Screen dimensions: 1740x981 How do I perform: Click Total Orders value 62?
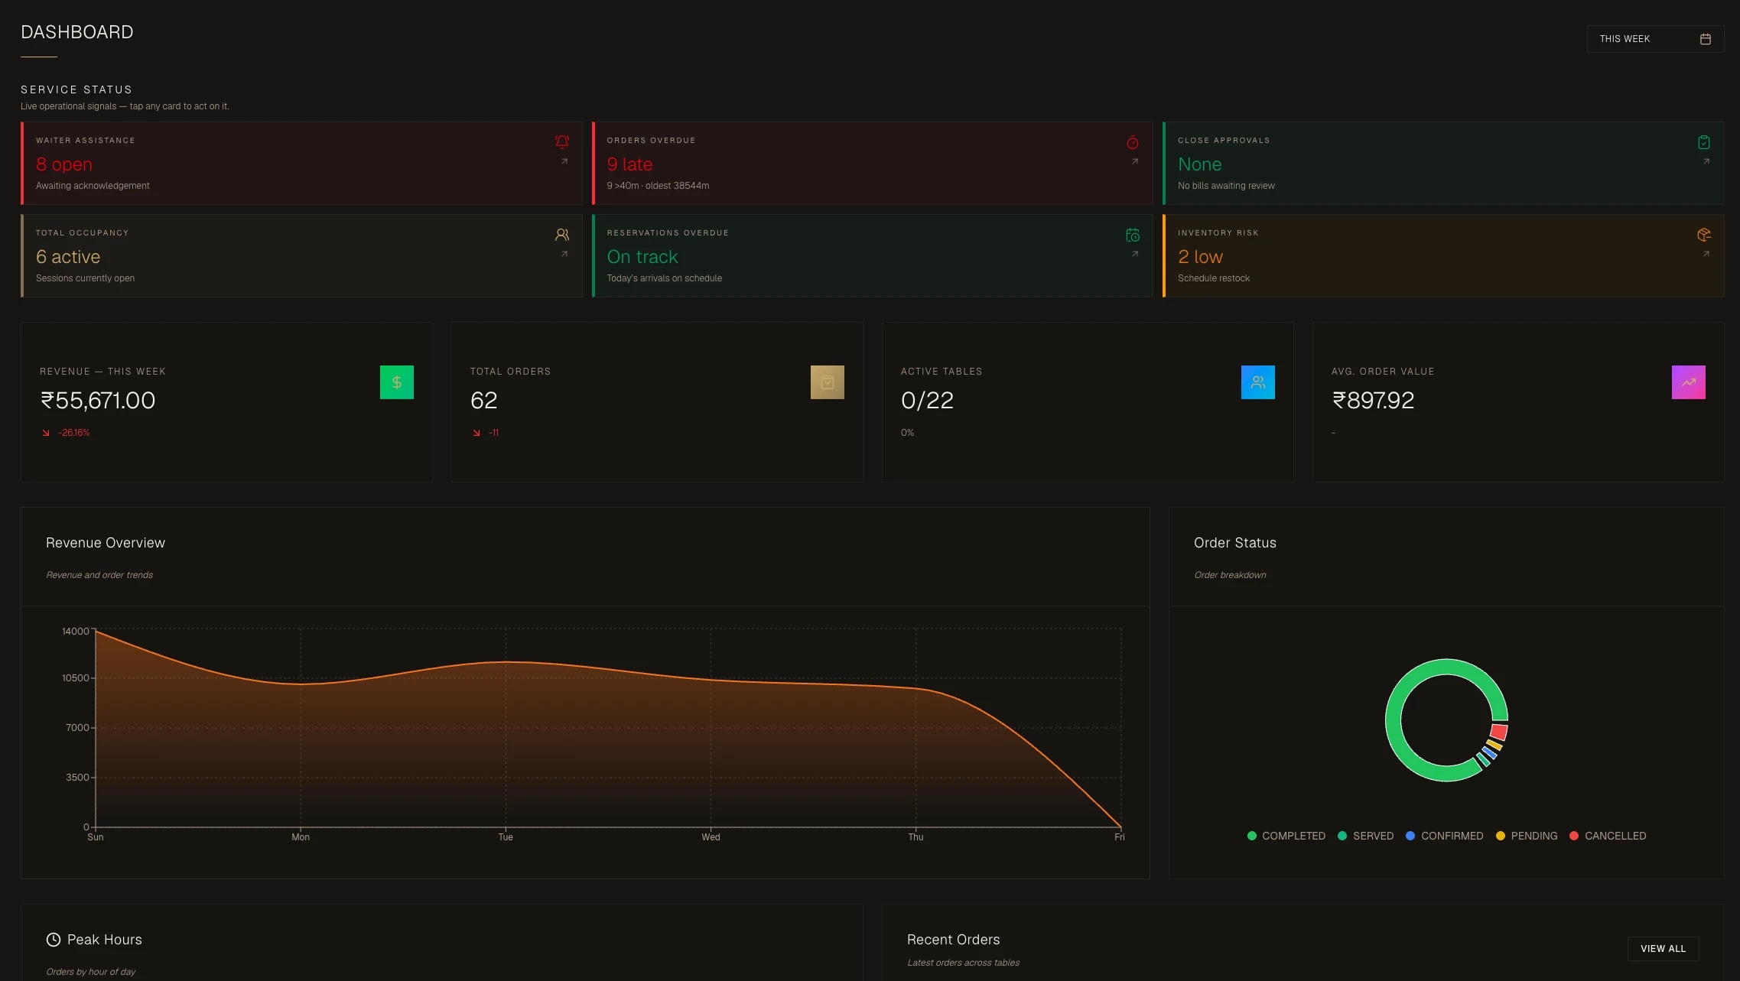483,400
